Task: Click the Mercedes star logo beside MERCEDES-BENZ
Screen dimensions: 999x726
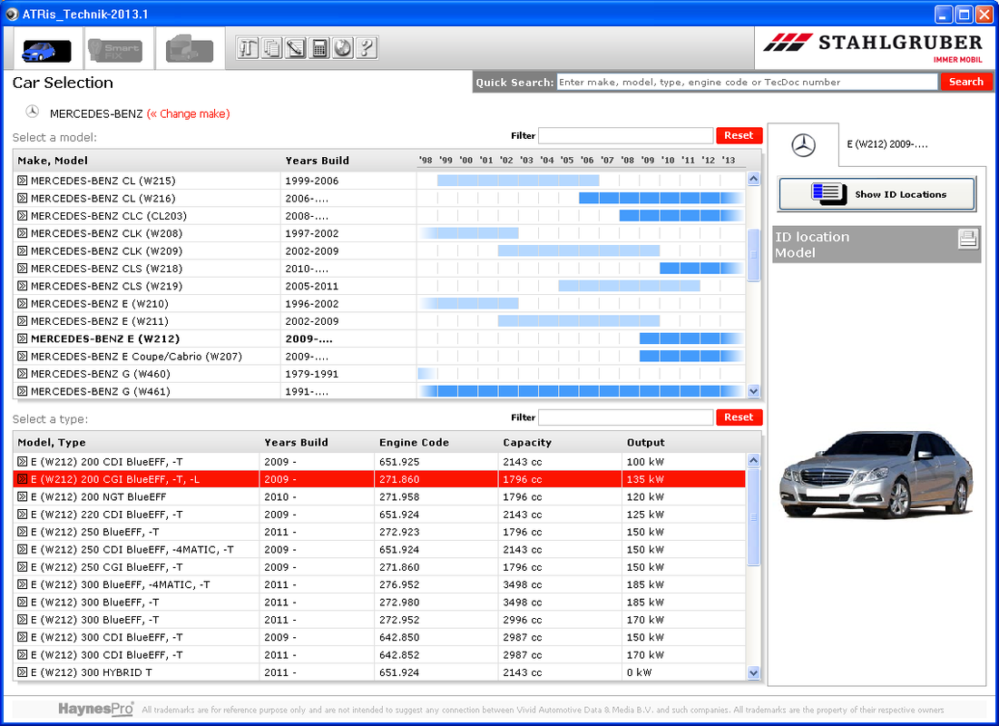Action: coord(32,112)
